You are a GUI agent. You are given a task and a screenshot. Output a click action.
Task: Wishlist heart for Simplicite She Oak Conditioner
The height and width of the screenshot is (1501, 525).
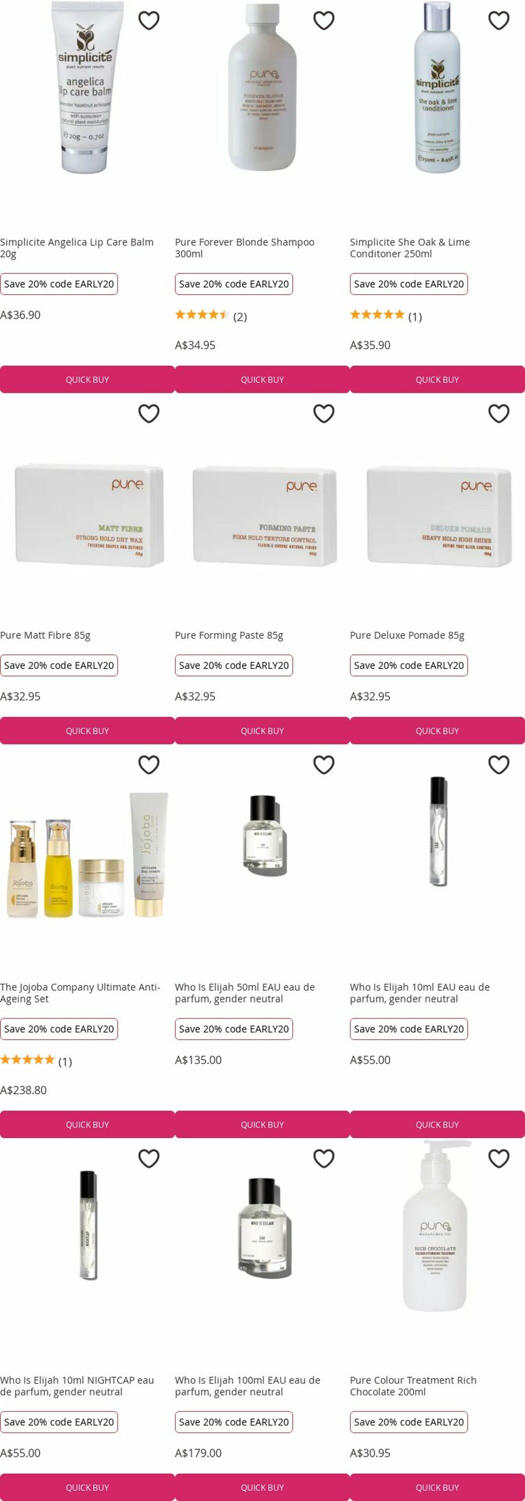pyautogui.click(x=498, y=21)
